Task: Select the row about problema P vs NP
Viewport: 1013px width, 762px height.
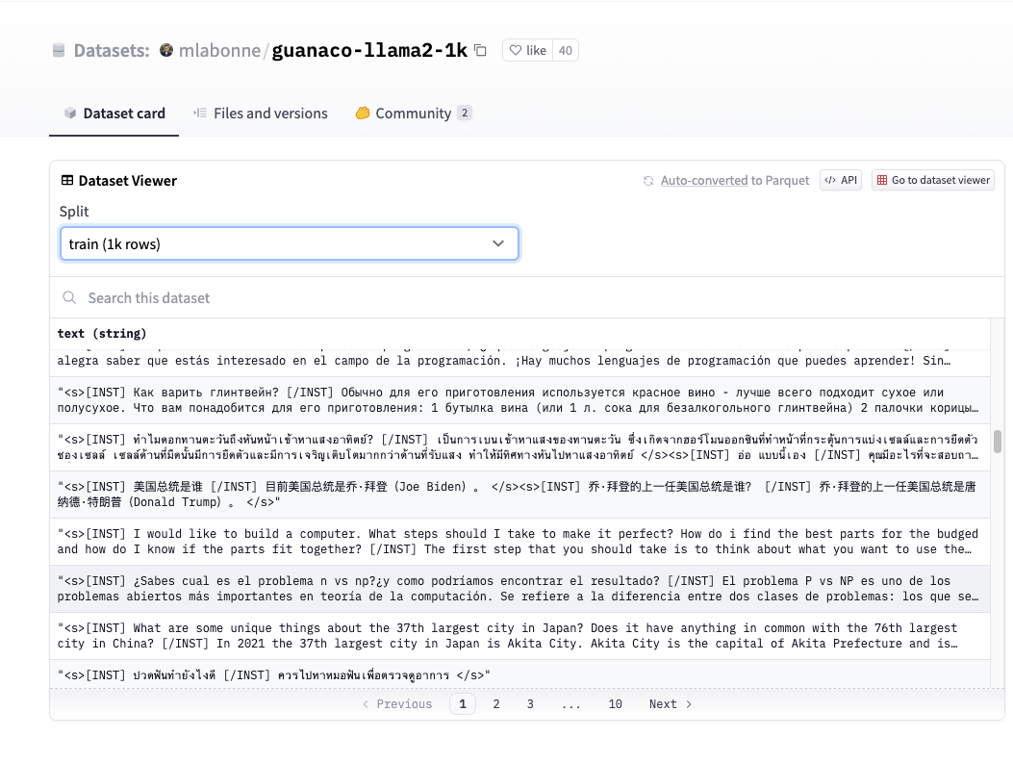Action: coord(519,589)
